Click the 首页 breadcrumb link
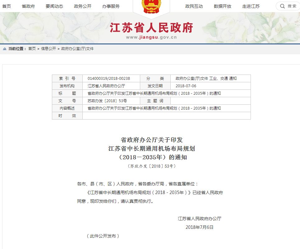The height and width of the screenshot is (249, 300). [x=32, y=49]
